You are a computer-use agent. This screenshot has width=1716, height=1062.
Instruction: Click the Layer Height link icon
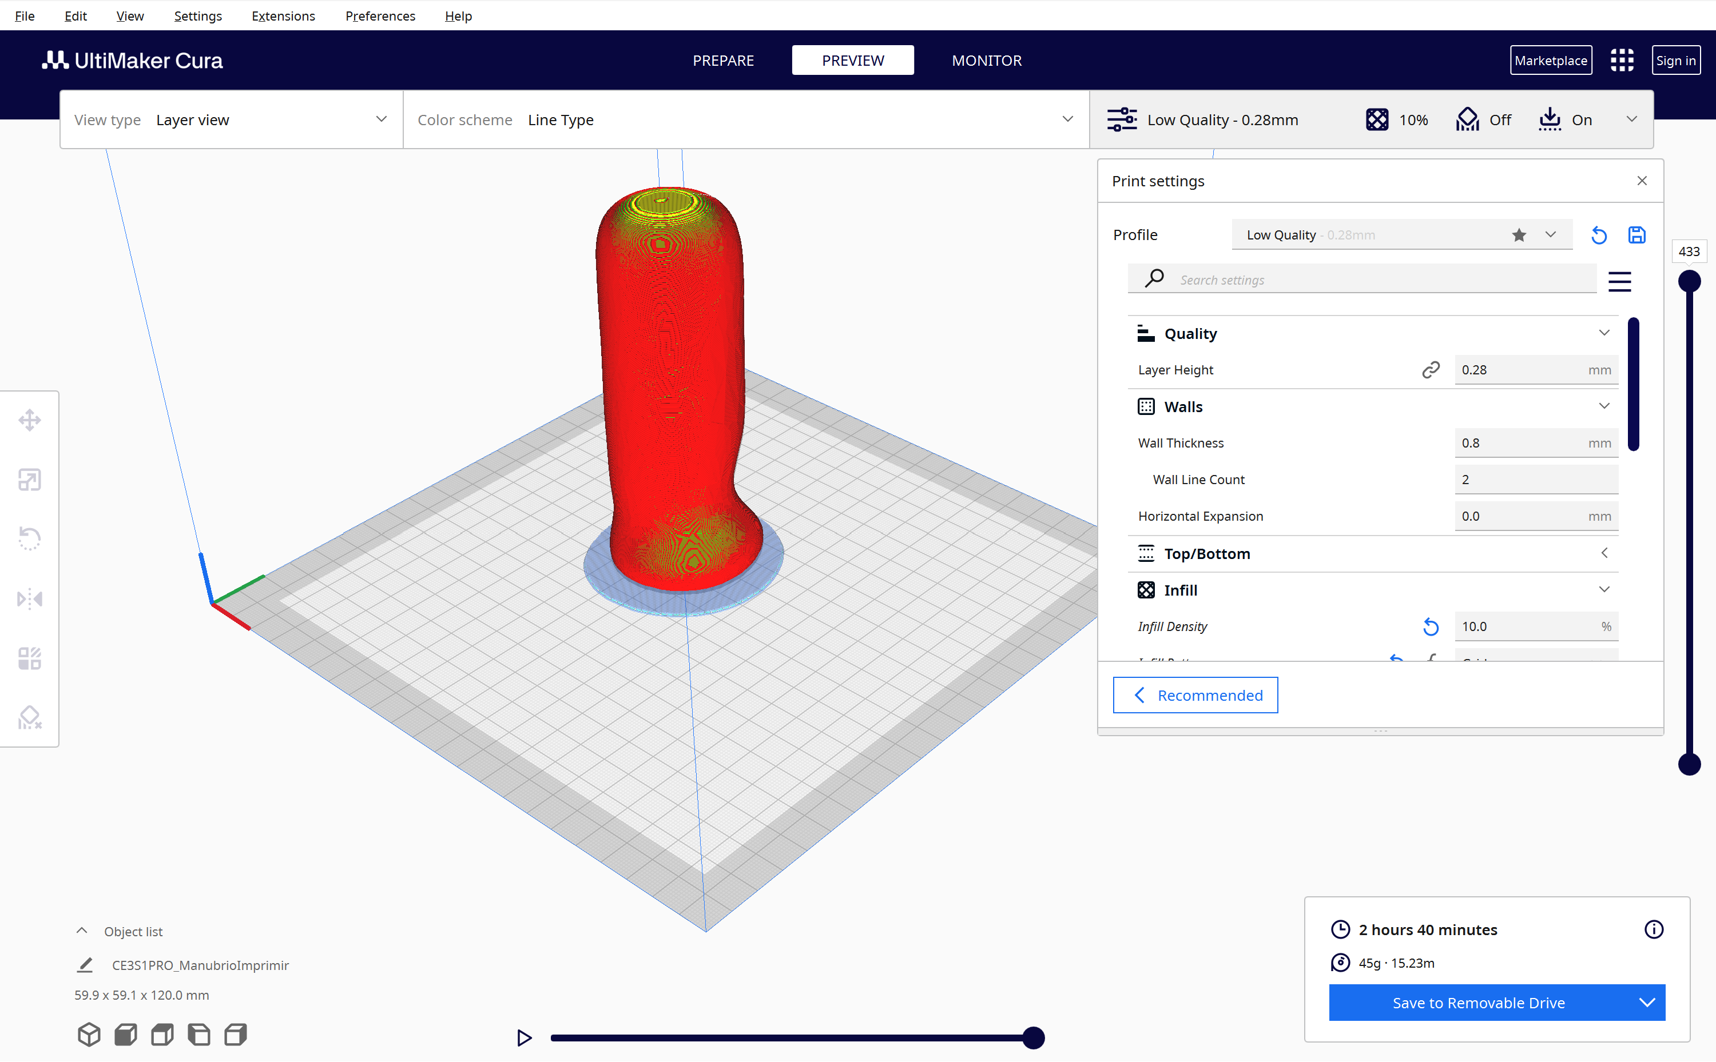pos(1431,370)
